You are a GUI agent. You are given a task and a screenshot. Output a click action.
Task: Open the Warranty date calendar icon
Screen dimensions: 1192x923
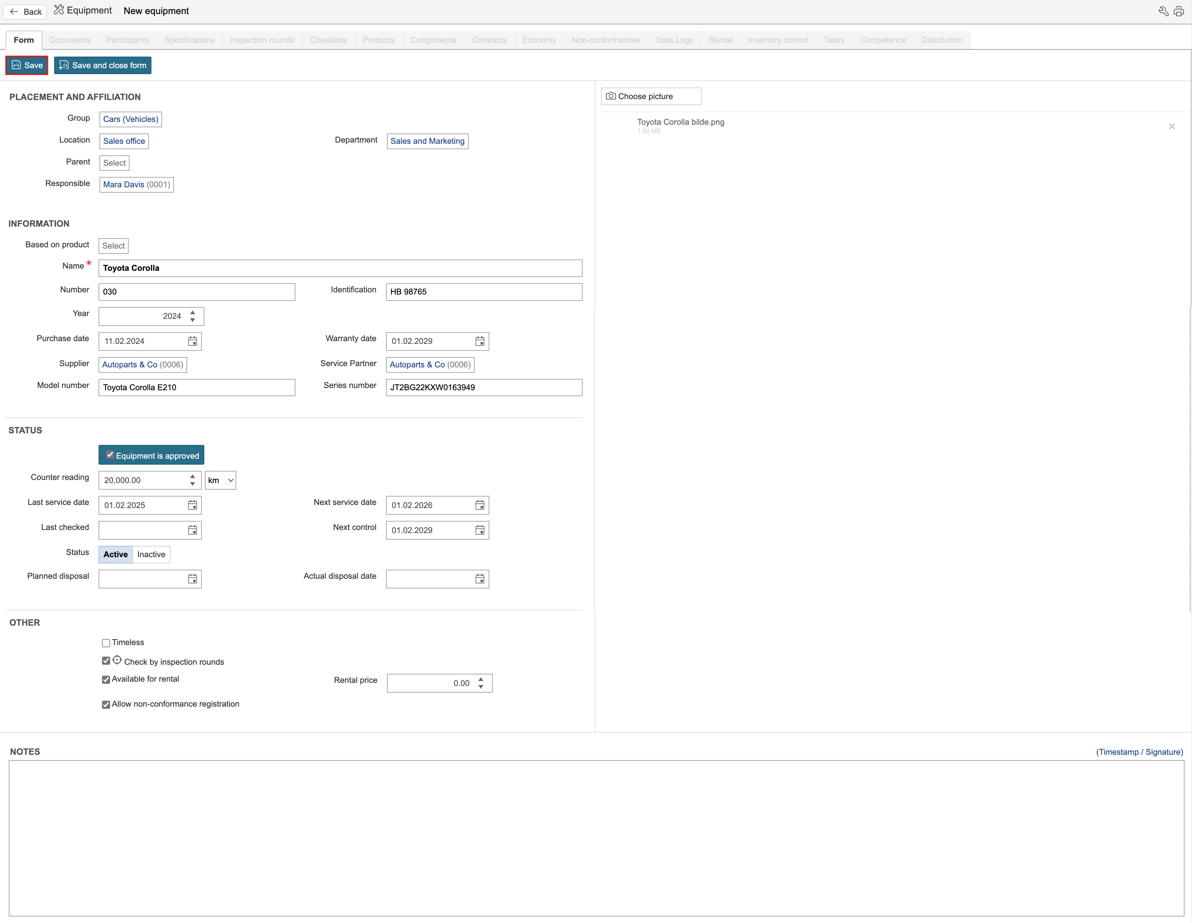click(479, 341)
